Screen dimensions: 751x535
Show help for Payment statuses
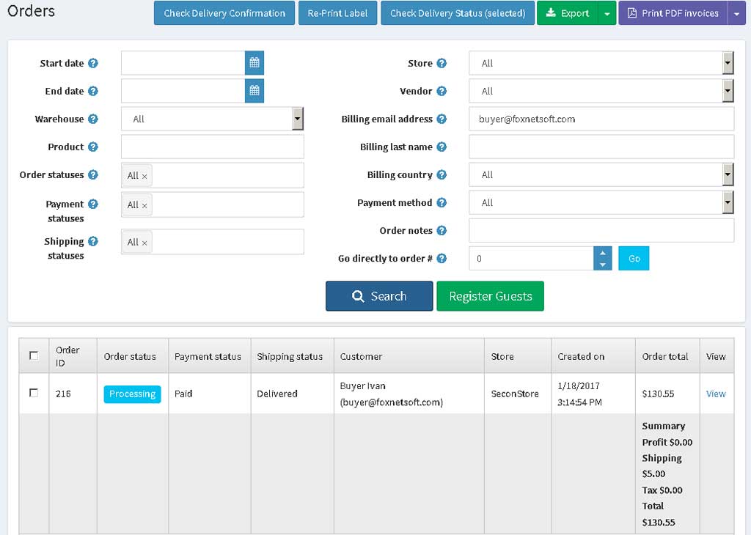coord(93,204)
